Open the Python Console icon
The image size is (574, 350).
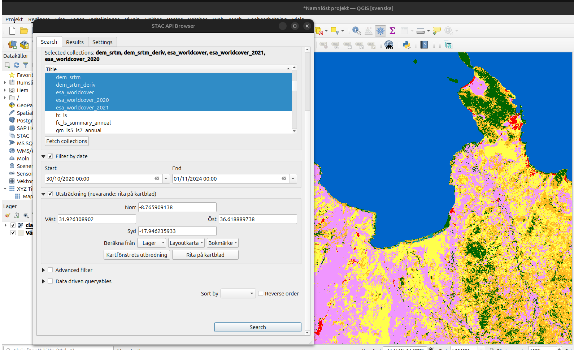click(407, 45)
